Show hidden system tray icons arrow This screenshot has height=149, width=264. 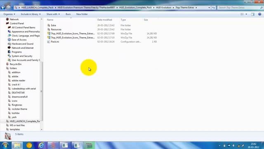coord(219,145)
